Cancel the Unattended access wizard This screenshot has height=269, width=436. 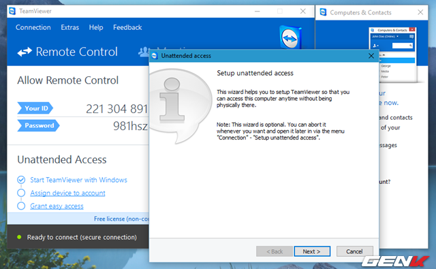click(354, 251)
